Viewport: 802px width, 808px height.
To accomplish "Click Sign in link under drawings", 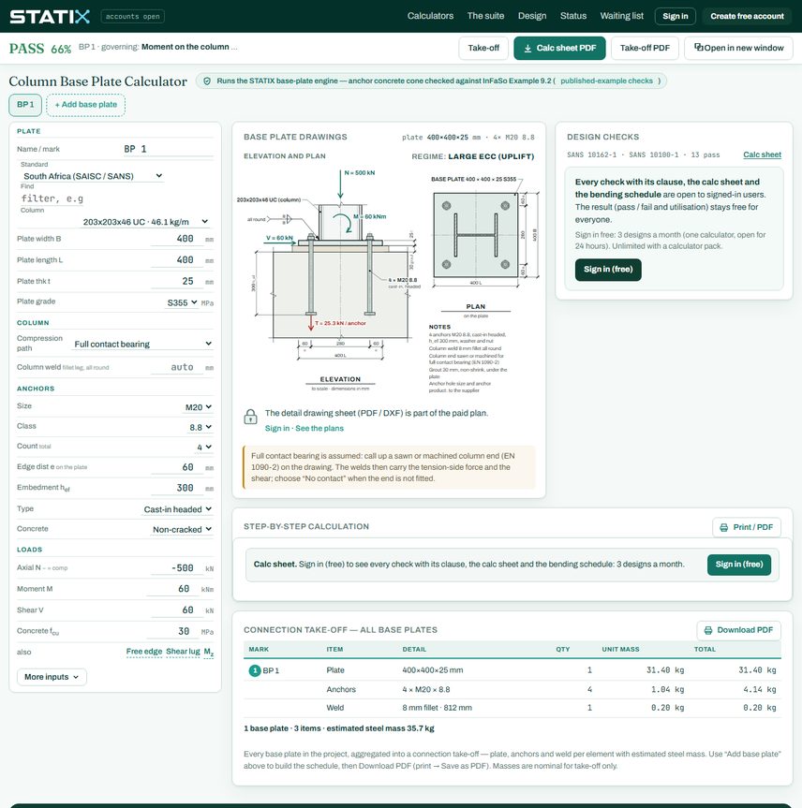I will 277,428.
